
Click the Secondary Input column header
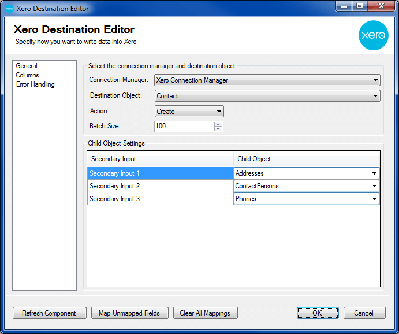pyautogui.click(x=161, y=159)
